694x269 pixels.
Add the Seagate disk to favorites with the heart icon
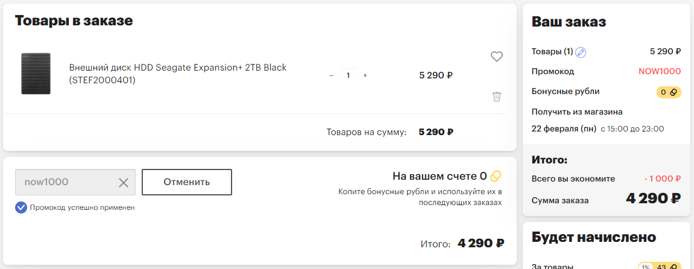pyautogui.click(x=497, y=57)
